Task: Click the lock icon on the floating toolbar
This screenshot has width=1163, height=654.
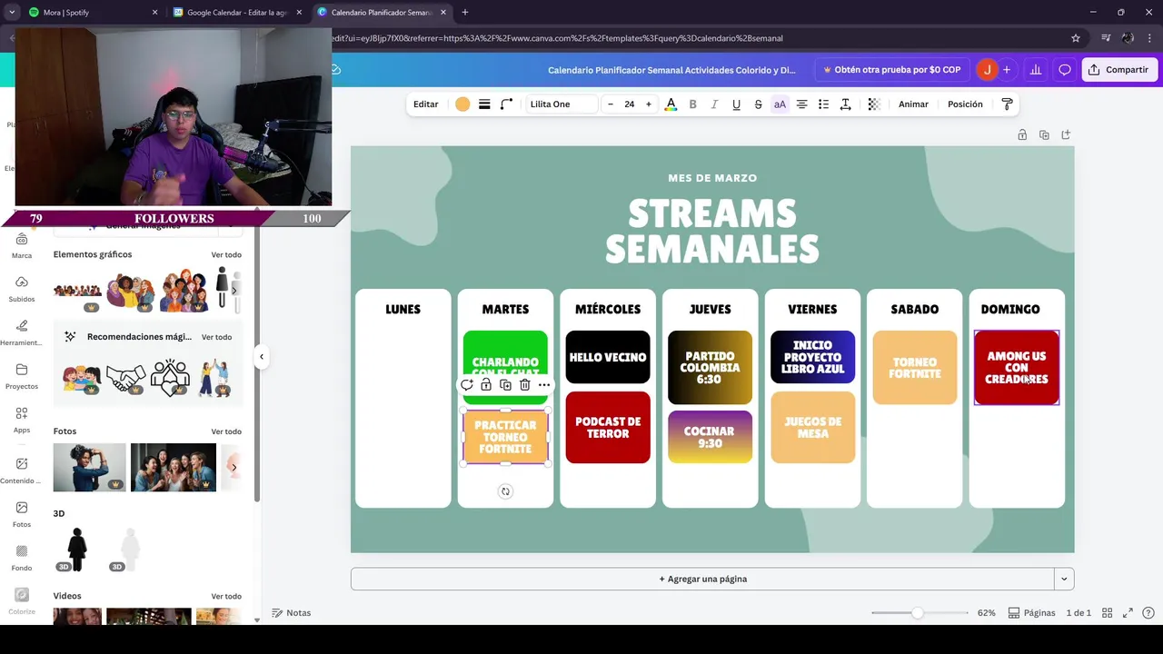Action: coord(486,385)
